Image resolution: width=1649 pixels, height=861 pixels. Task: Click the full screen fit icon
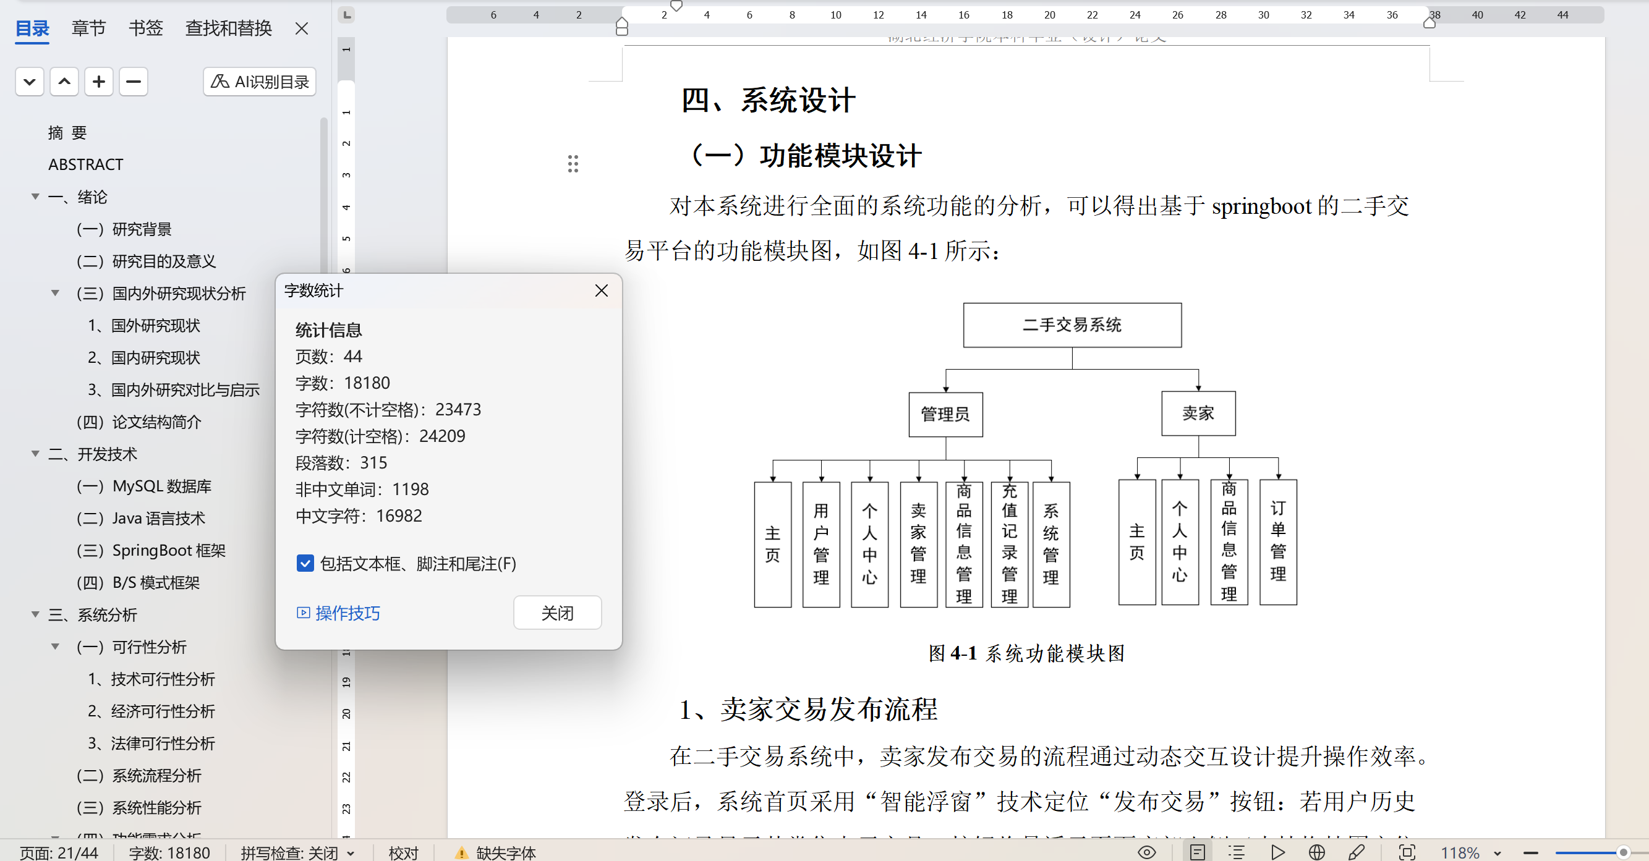point(1407,852)
